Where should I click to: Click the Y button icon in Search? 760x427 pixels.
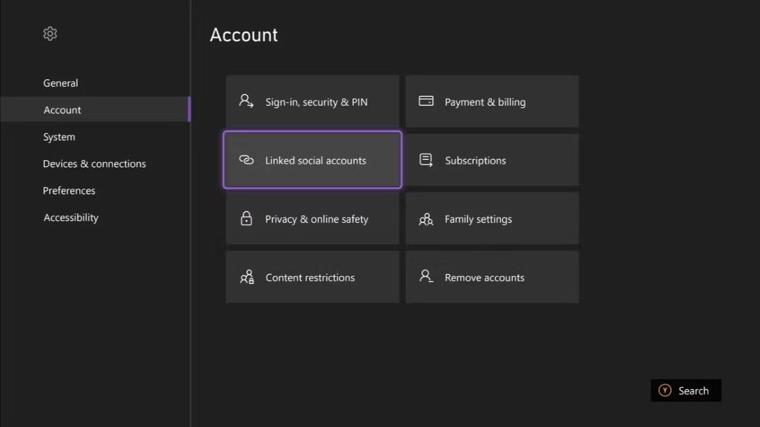pos(665,390)
